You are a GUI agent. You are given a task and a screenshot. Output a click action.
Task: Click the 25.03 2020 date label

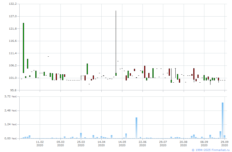click(x=81, y=143)
